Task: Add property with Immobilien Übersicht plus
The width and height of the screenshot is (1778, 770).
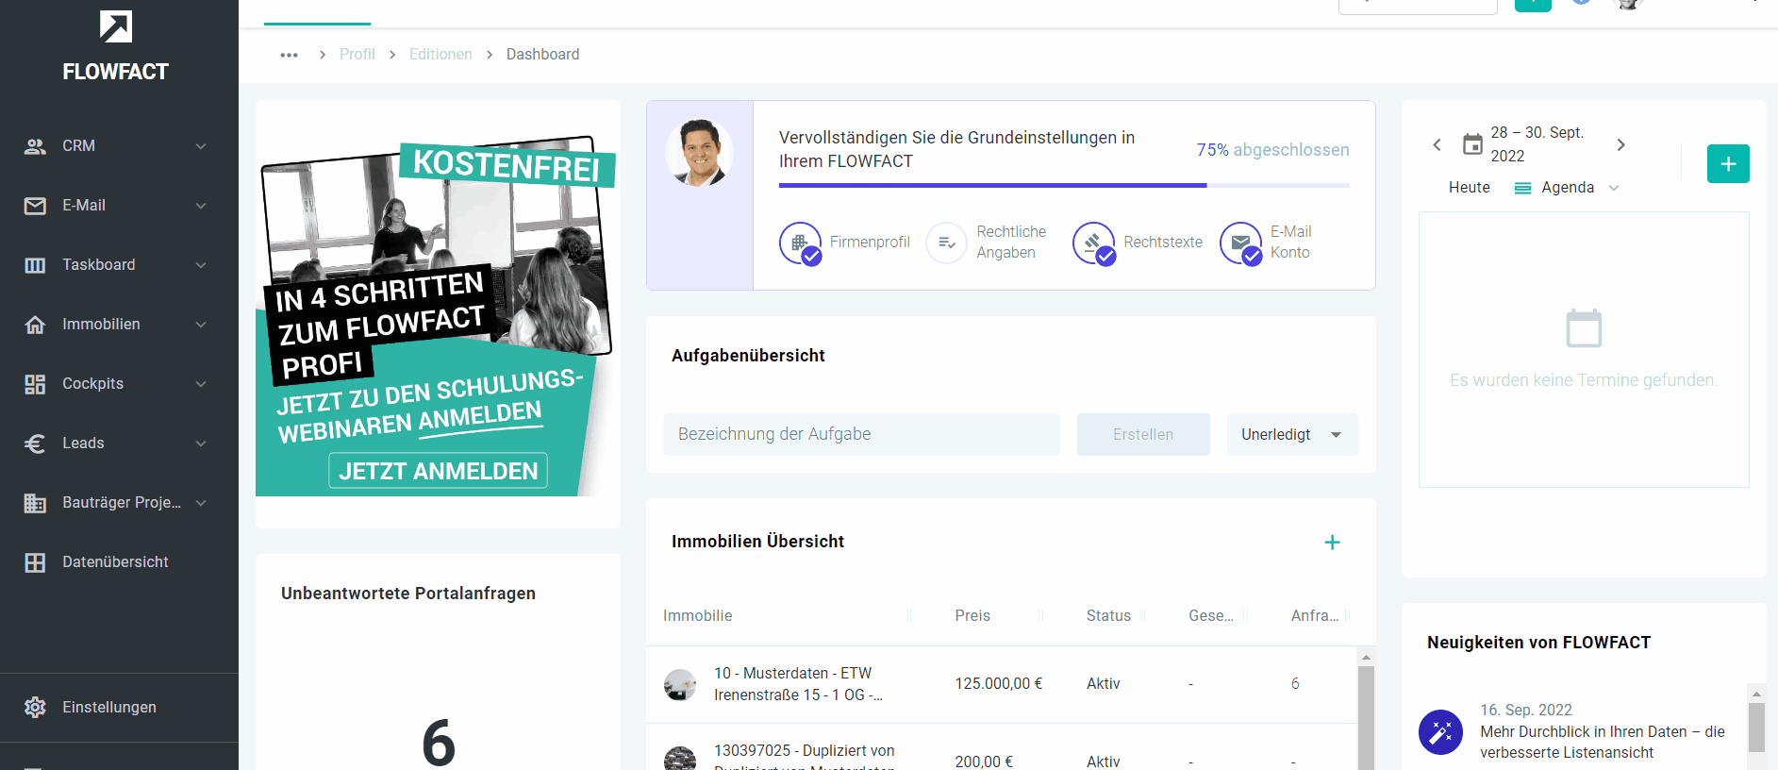Action: point(1332,543)
